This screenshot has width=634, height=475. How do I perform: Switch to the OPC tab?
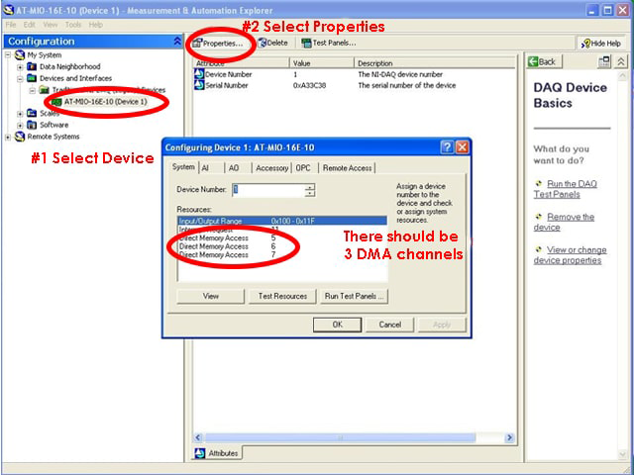(x=303, y=168)
